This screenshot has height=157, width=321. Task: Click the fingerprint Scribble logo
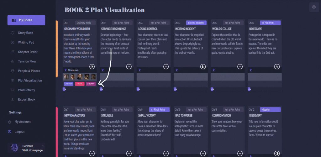14,148
